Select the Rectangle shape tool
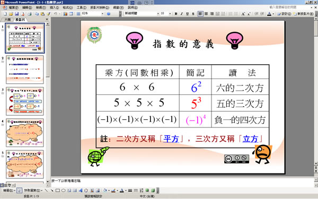 coord(58,191)
